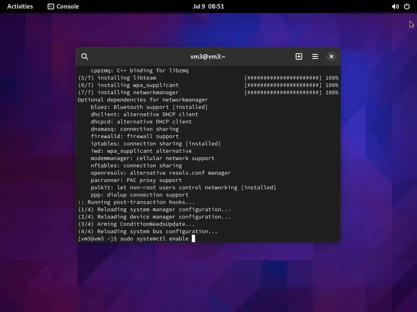Open the system power menu icon
417x312 pixels.
point(407,6)
